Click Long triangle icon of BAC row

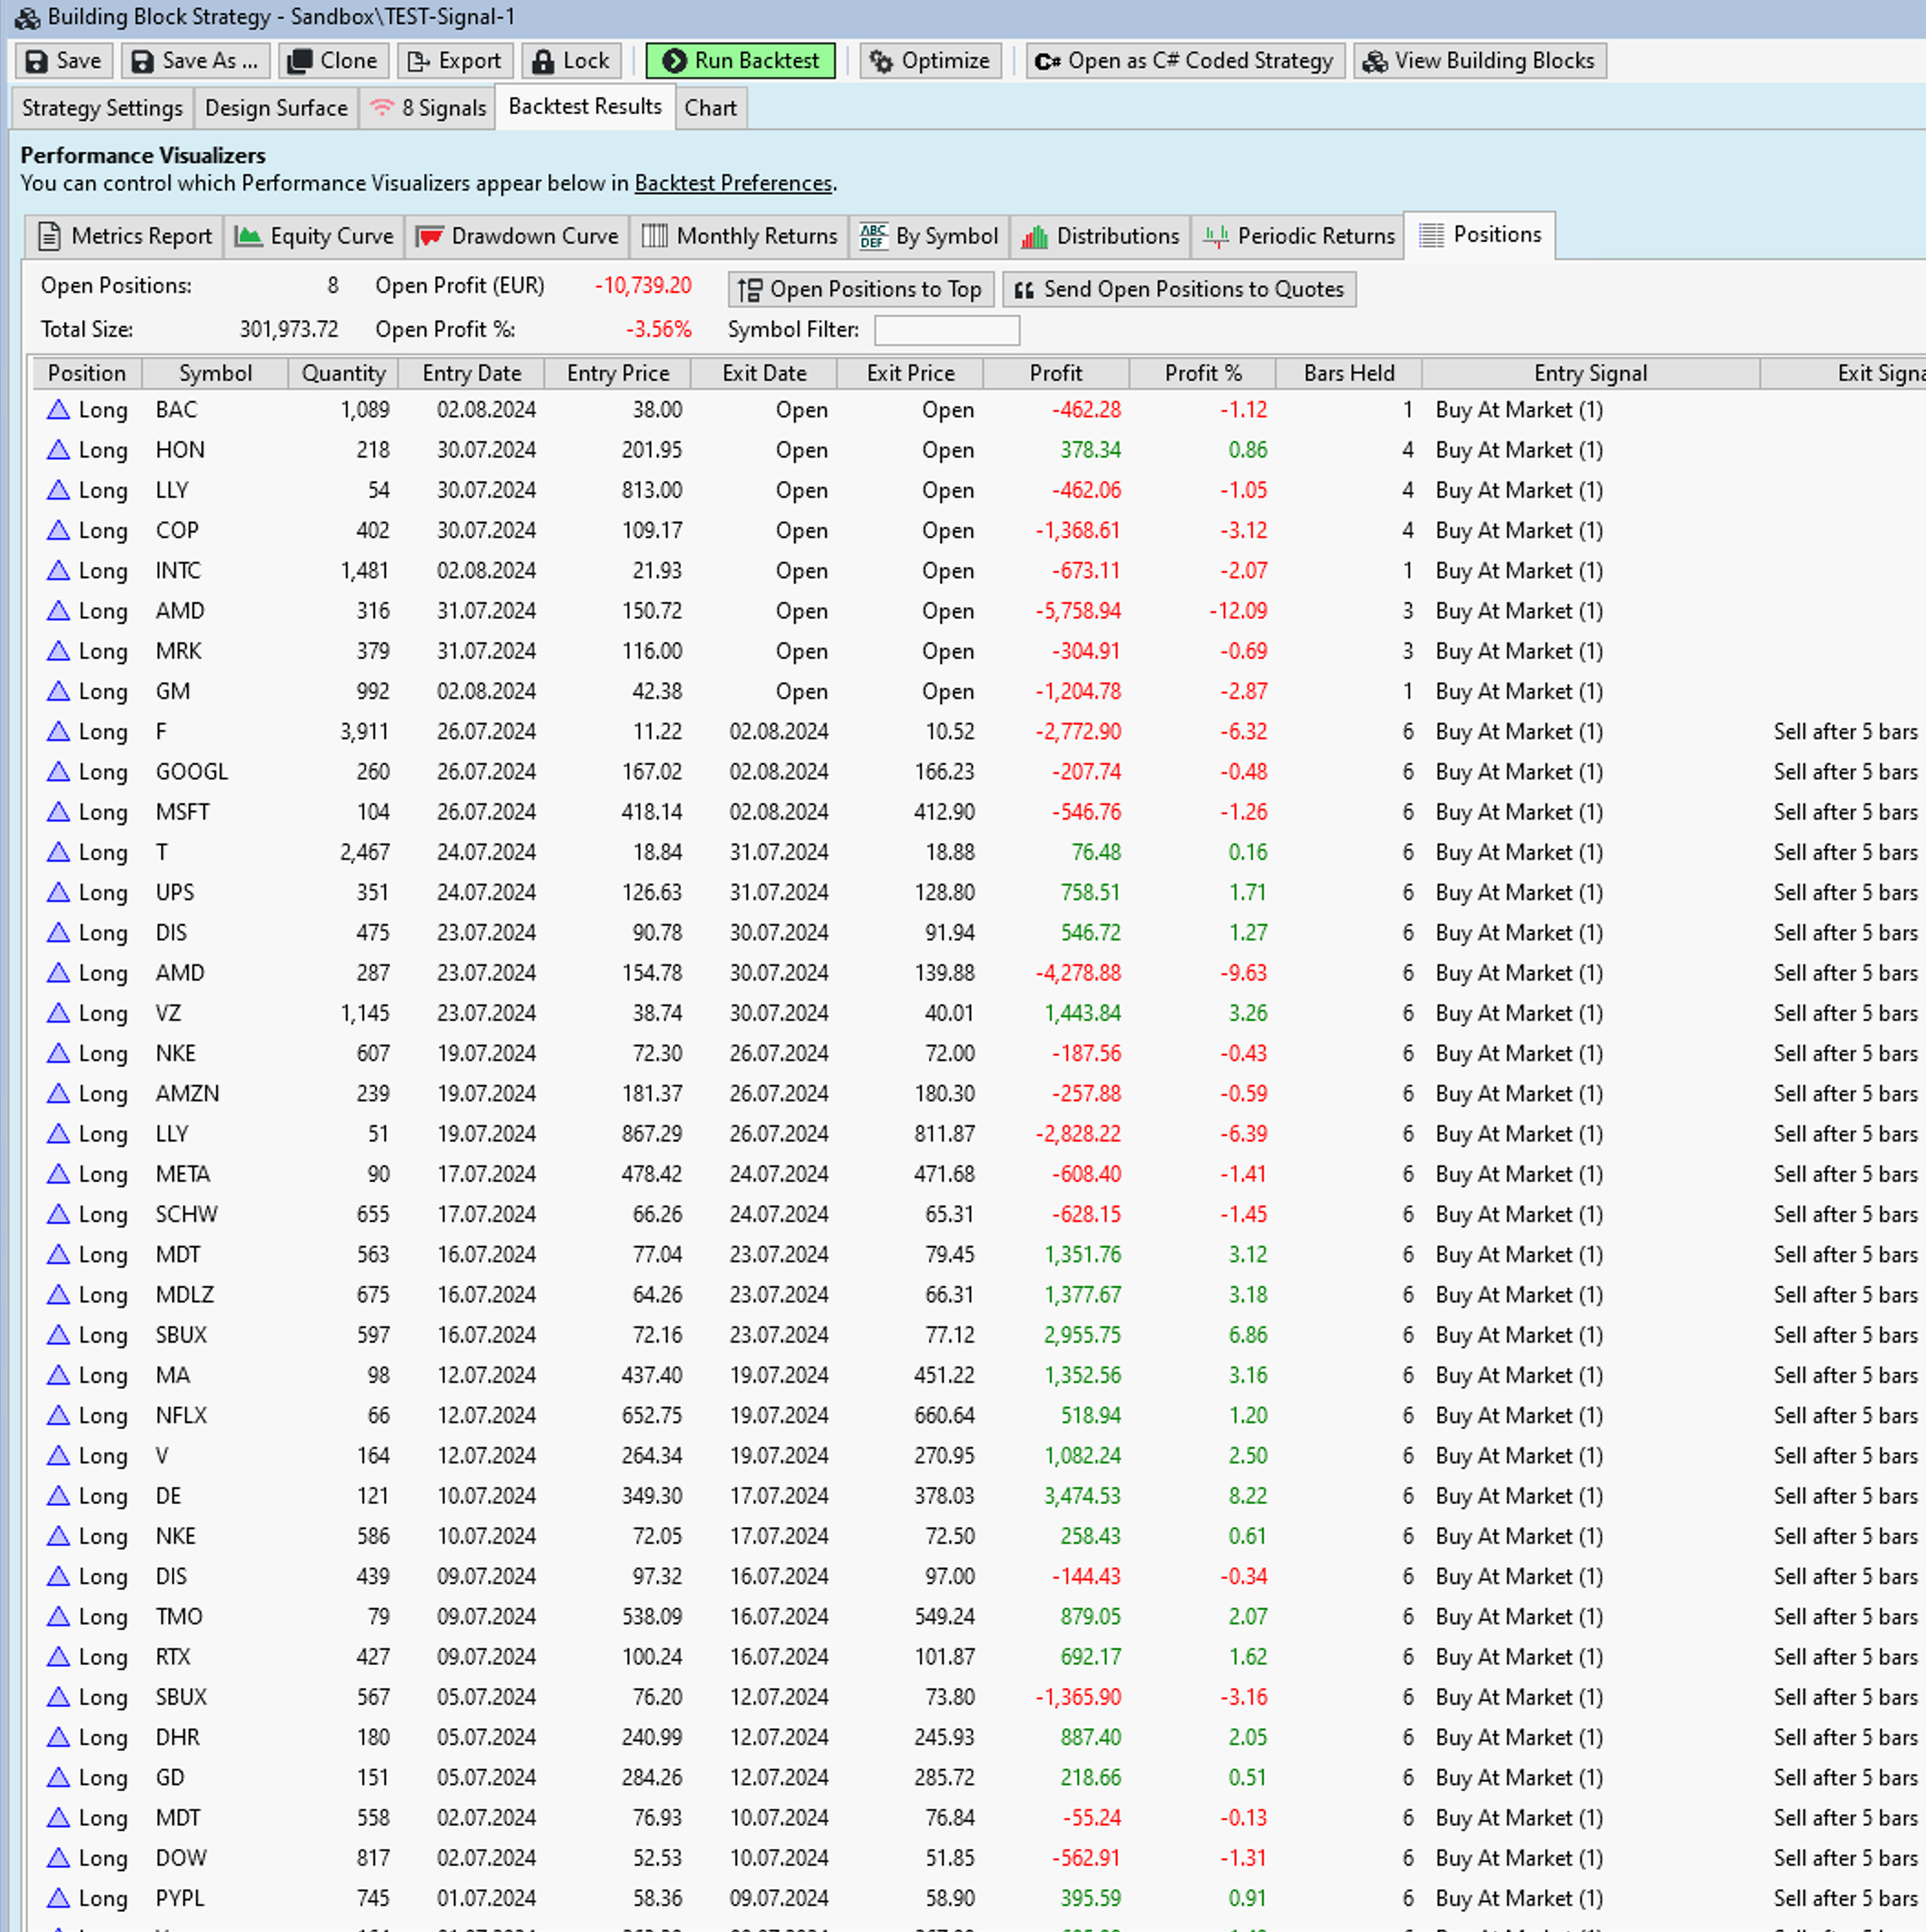58,410
